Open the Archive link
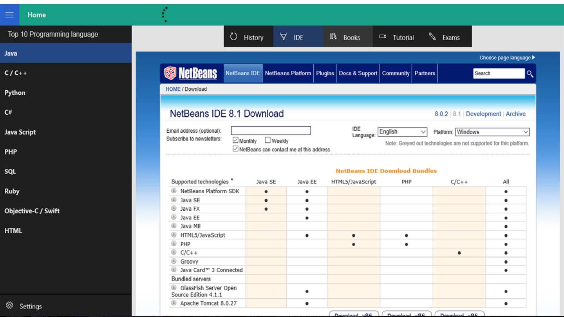564x317 pixels. coord(515,114)
